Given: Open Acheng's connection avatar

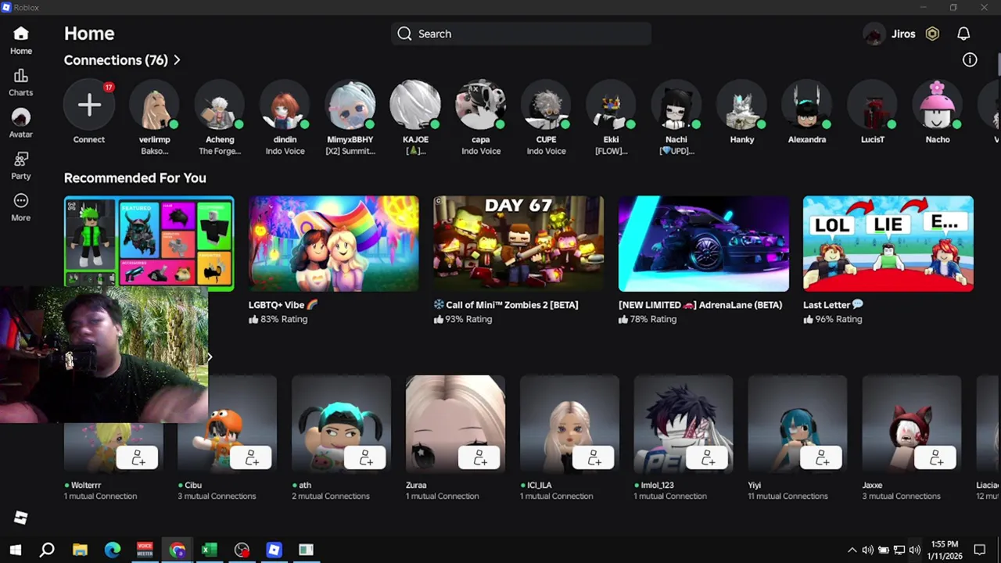Looking at the screenshot, I should pos(220,105).
